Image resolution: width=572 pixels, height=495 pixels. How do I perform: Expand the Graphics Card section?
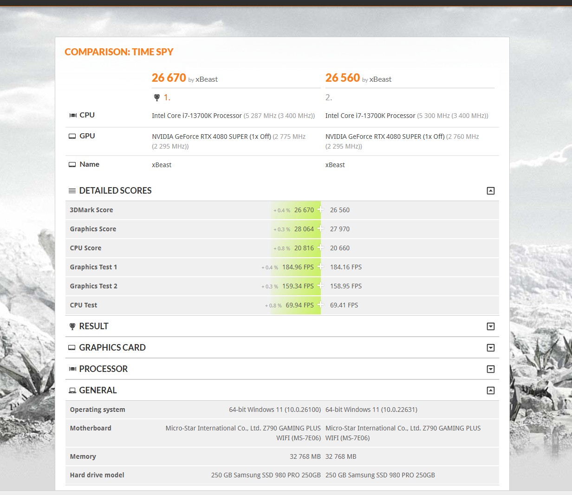coord(491,348)
